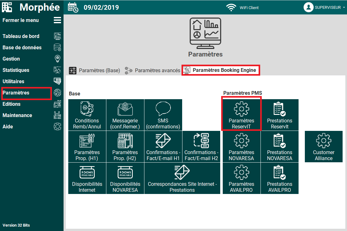Open Disponibilités NOVARESA tile
This screenshot has height=231, width=347.
pos(125,178)
